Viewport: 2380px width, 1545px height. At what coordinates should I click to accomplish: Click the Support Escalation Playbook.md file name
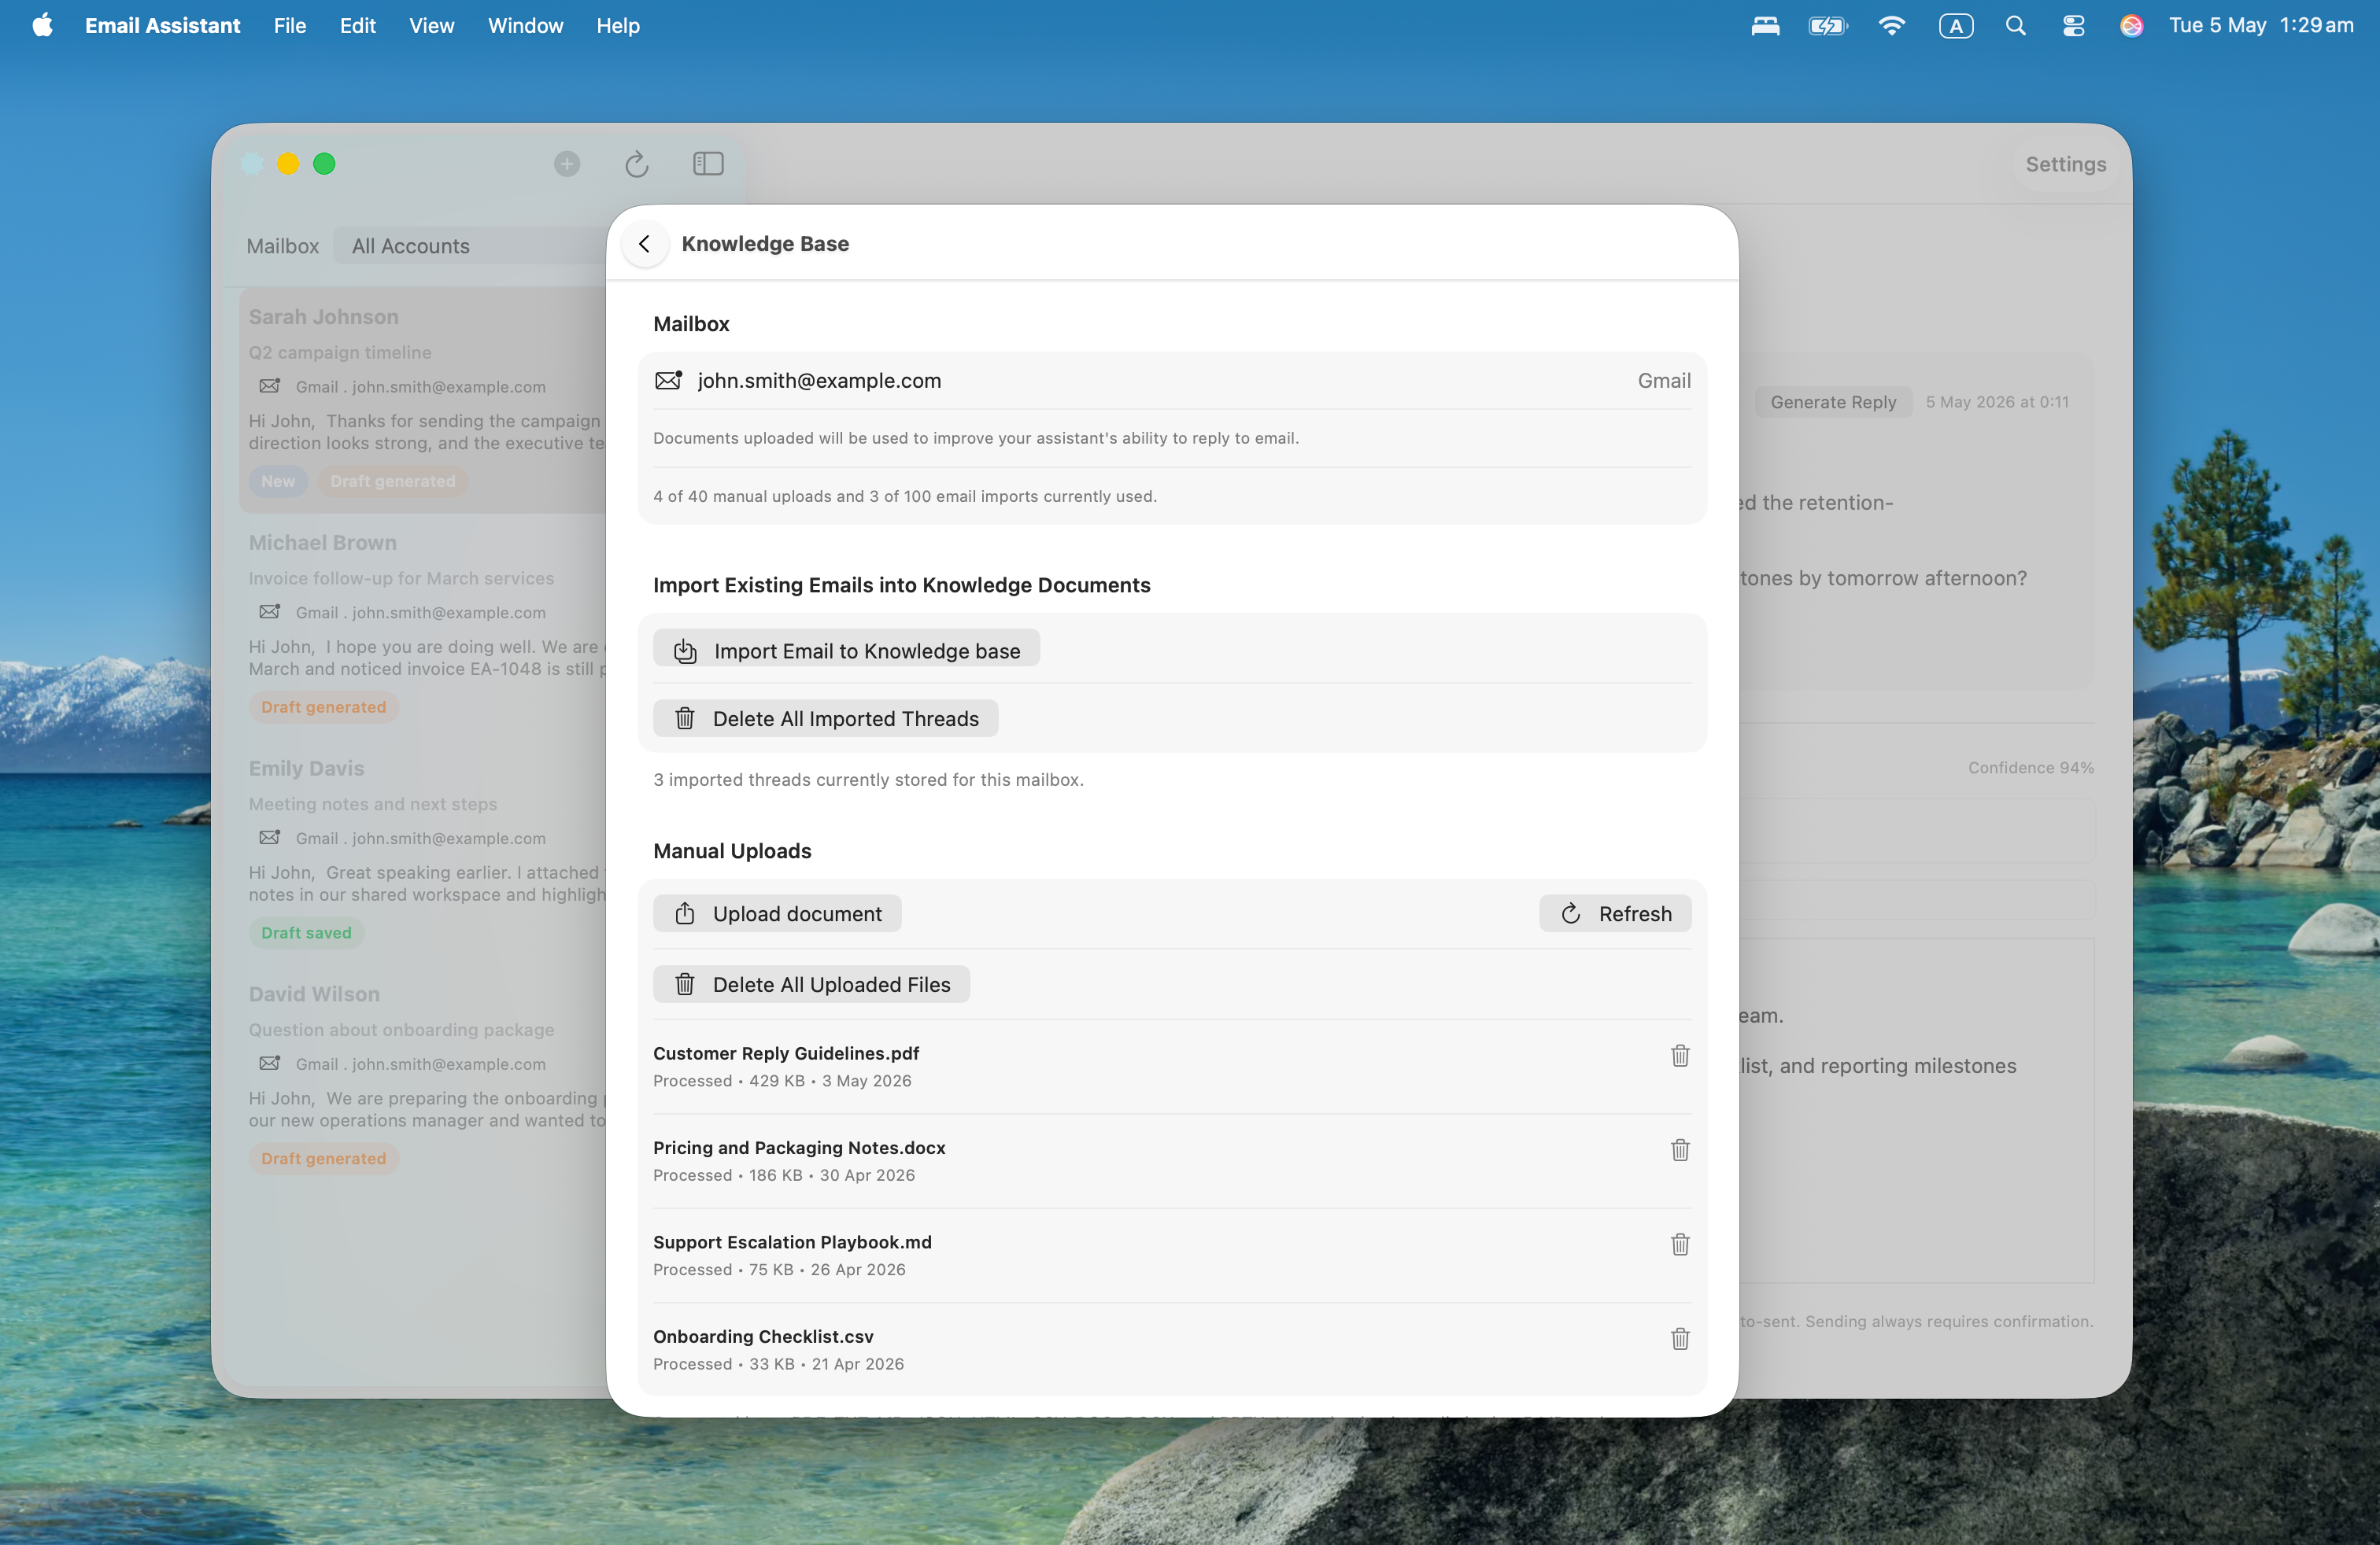click(x=792, y=1242)
